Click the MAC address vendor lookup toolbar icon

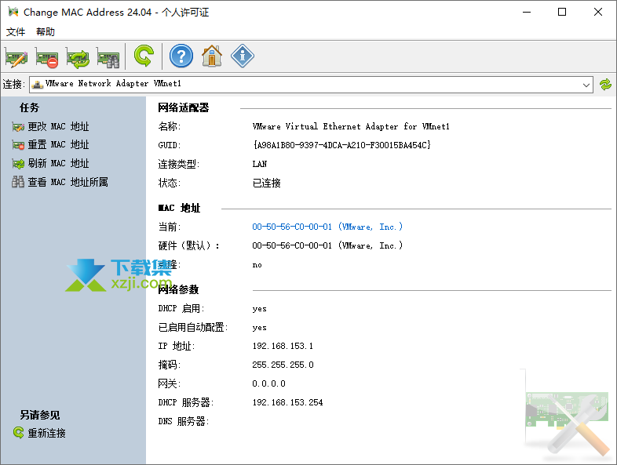point(108,57)
